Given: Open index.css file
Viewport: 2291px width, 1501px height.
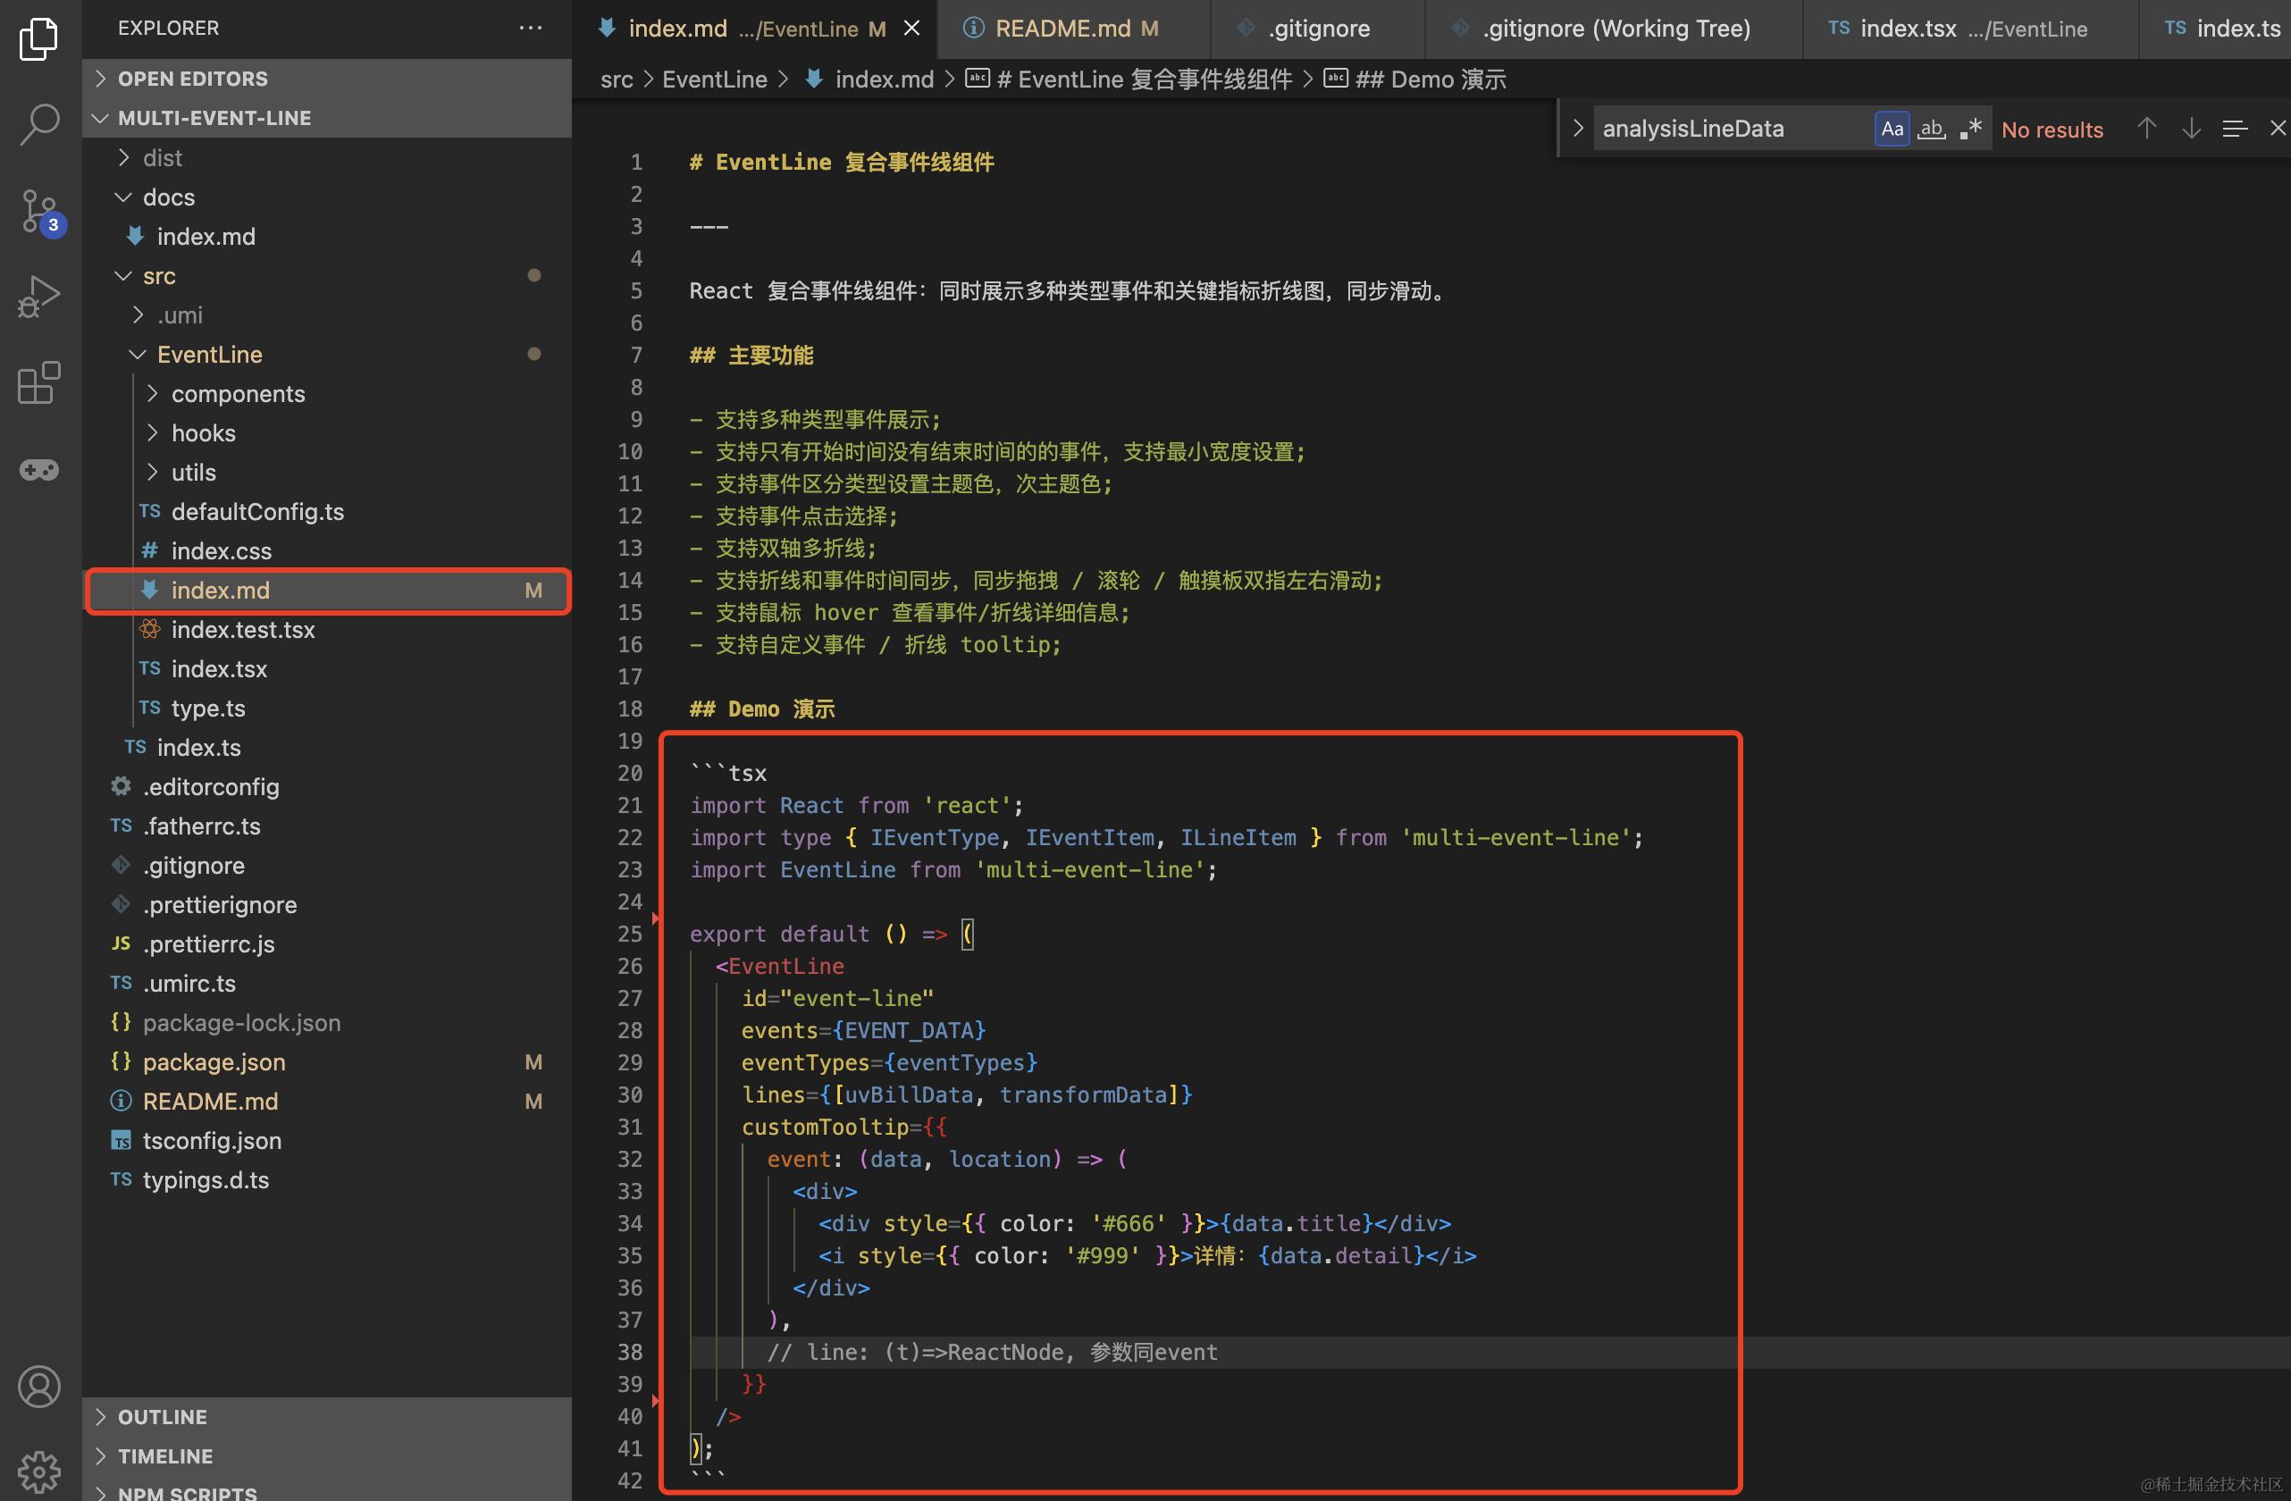Looking at the screenshot, I should click(x=326, y=550).
